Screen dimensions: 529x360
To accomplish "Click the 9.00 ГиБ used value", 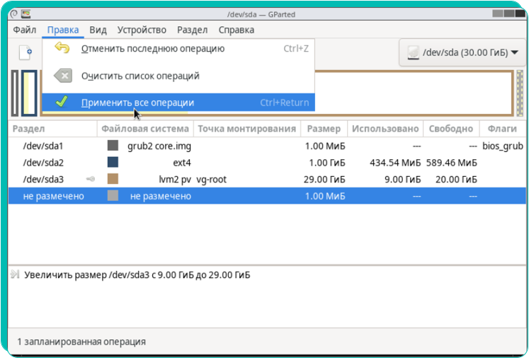I will point(402,180).
